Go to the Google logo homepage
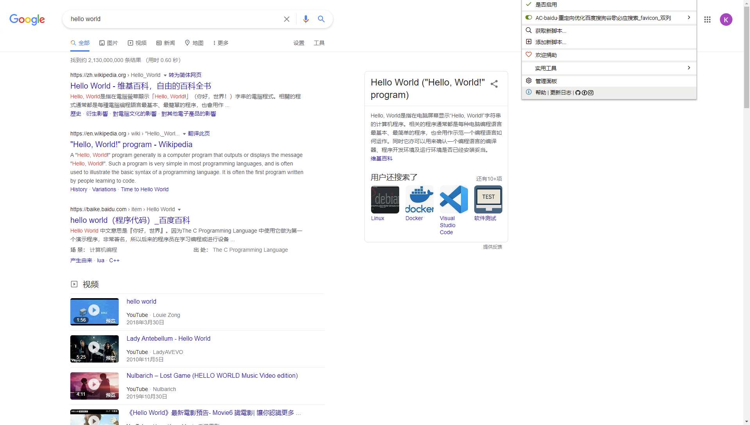 click(x=27, y=20)
